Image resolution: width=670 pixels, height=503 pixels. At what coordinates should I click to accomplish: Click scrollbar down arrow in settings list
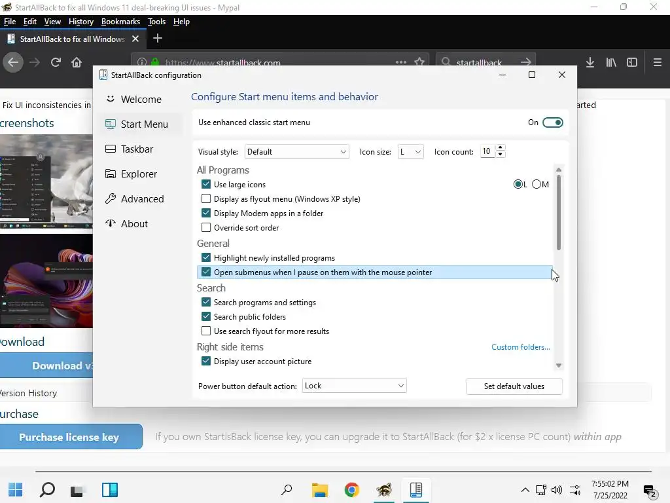559,365
